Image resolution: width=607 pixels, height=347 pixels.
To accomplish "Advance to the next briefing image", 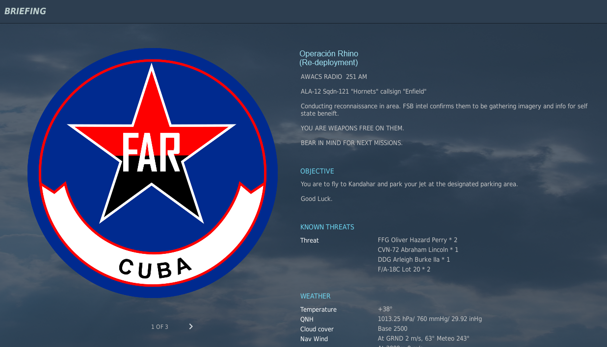I will [x=191, y=326].
